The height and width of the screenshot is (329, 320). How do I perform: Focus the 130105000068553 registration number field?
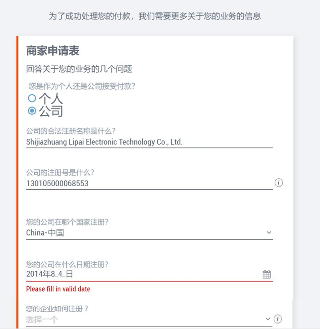(x=149, y=184)
